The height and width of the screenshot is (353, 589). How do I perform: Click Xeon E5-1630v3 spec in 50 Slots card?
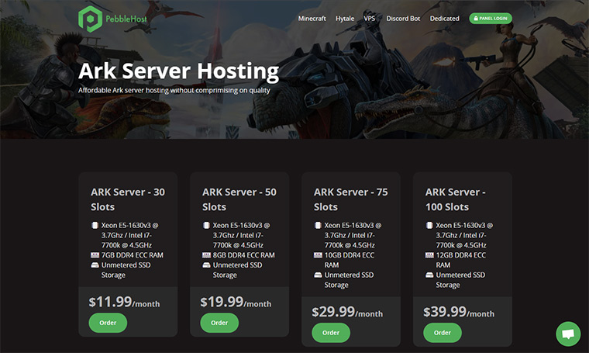241,235
